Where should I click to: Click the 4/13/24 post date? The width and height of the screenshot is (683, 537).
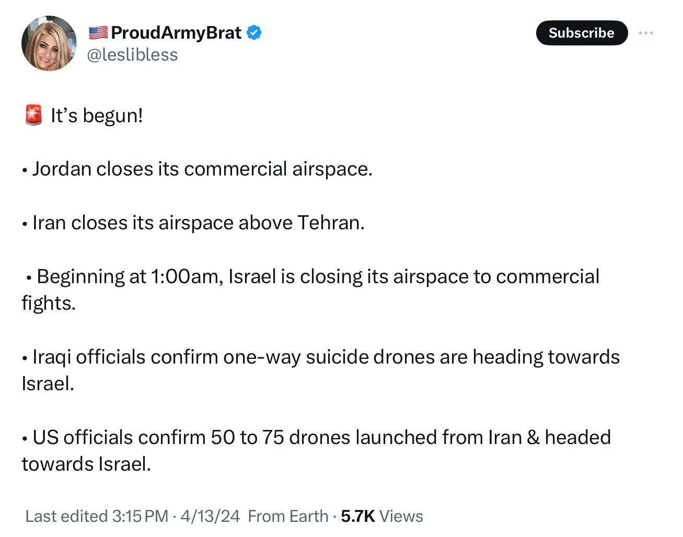tap(210, 516)
